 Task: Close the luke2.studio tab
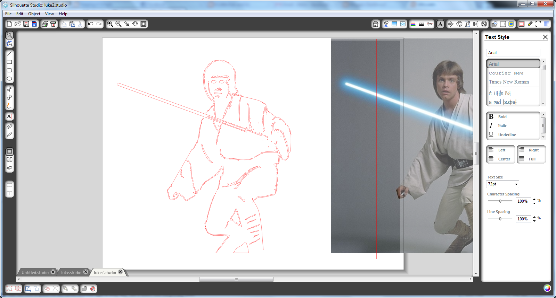[121, 272]
